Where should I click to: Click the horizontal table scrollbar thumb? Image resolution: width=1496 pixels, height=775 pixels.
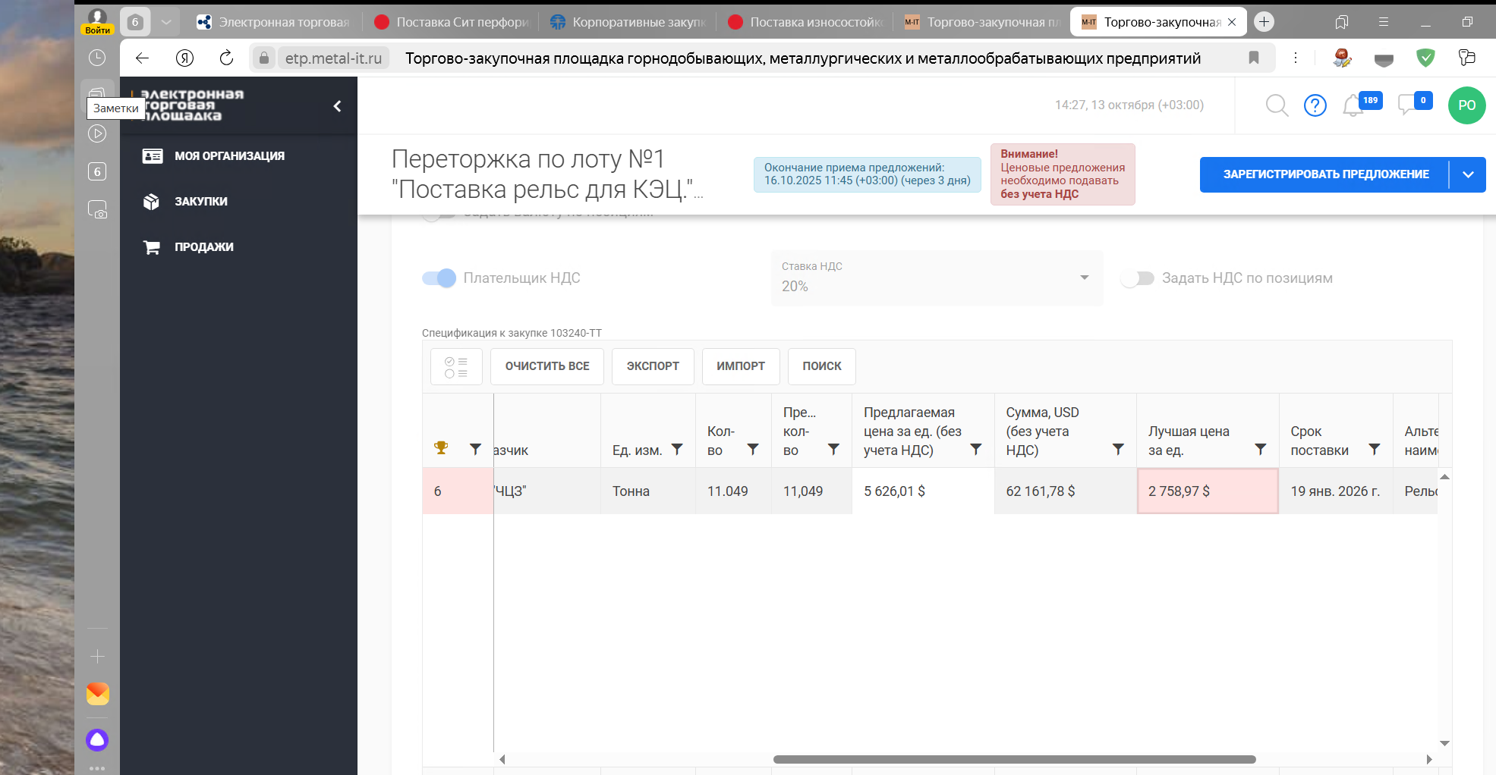pyautogui.click(x=1014, y=759)
